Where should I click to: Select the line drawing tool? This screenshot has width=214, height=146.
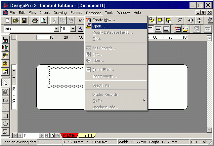(x=5, y=108)
